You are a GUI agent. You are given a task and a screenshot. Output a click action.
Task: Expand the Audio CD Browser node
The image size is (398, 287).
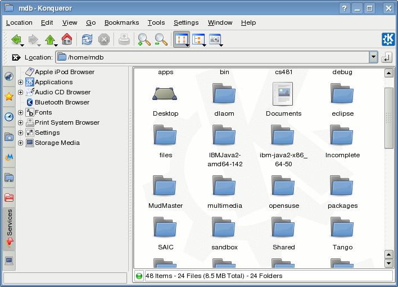coord(21,92)
